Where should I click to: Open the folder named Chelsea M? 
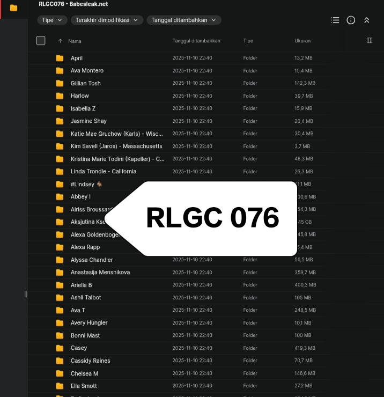pyautogui.click(x=84, y=373)
